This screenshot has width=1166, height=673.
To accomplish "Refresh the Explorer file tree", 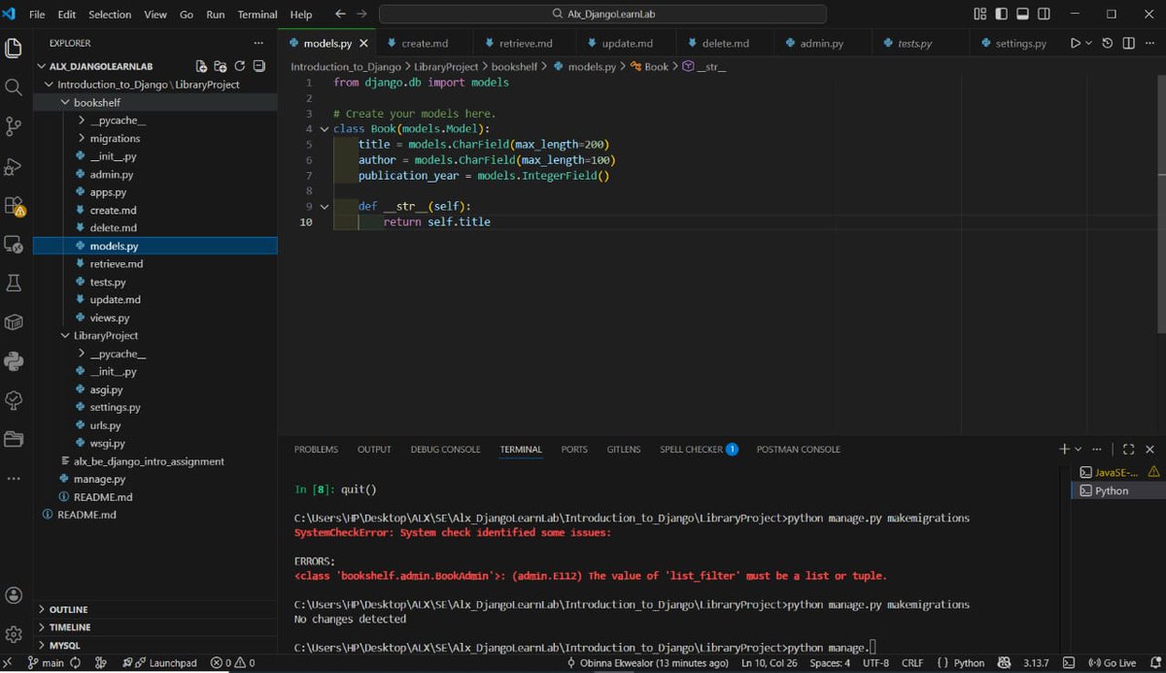I will click(239, 66).
